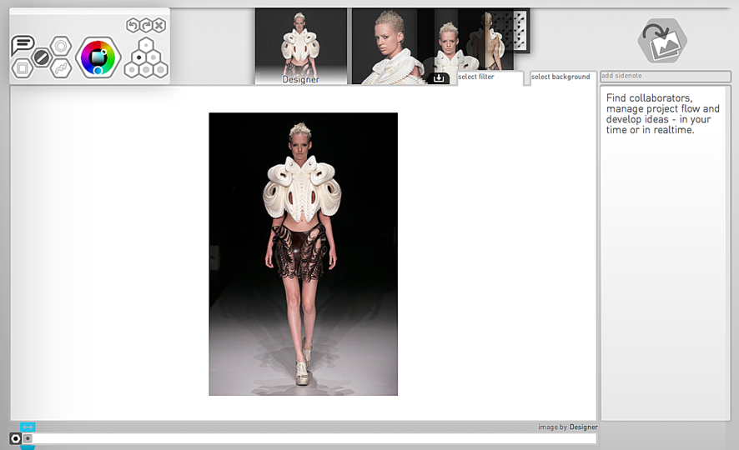Select the circle shape tool hexagon
This screenshot has width=739, height=450.
coord(61,46)
